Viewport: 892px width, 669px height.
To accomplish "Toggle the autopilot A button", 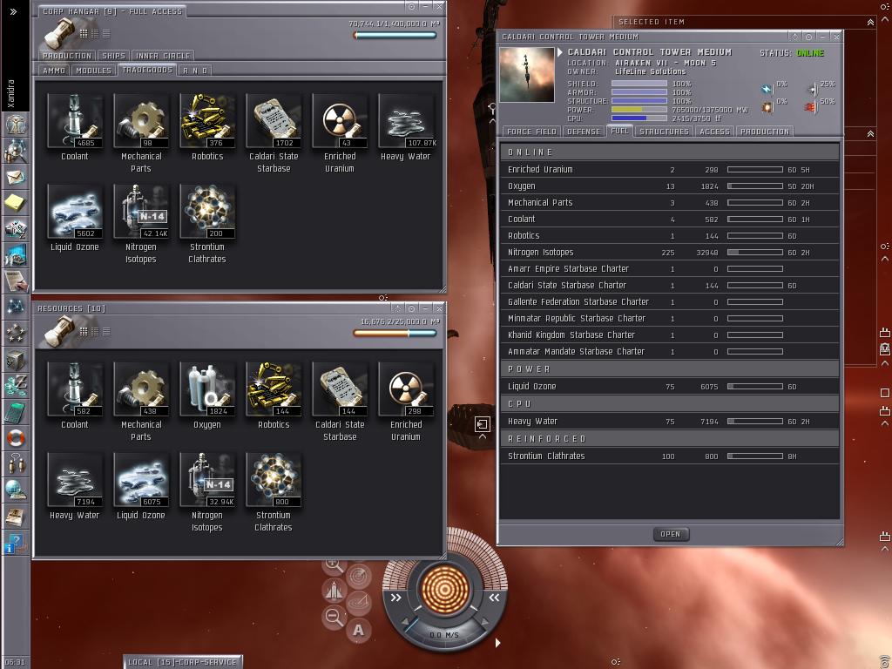I will tap(358, 631).
